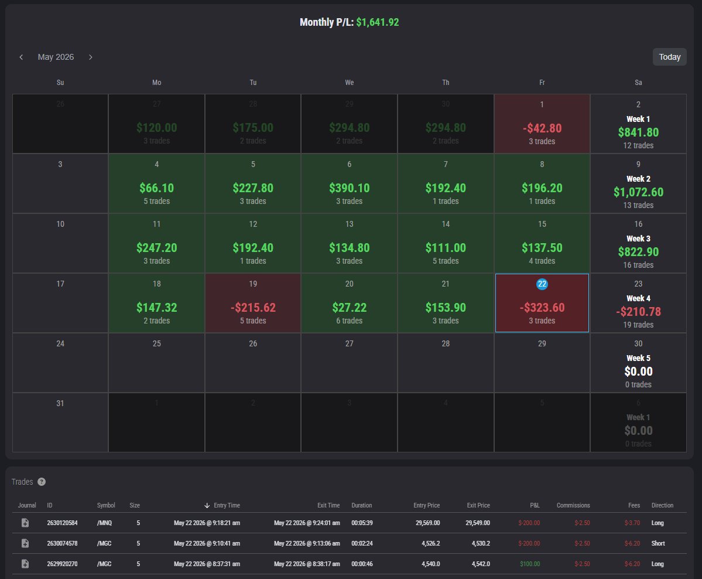
Task: Select highlighted May 22 with -$323.60
Action: pyautogui.click(x=542, y=303)
